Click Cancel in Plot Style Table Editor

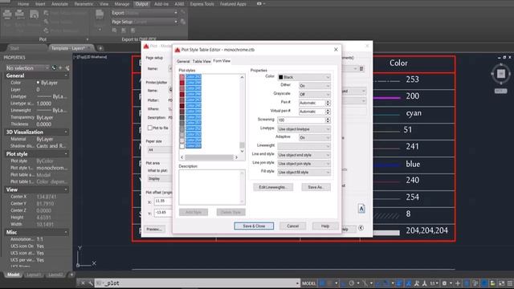click(292, 226)
